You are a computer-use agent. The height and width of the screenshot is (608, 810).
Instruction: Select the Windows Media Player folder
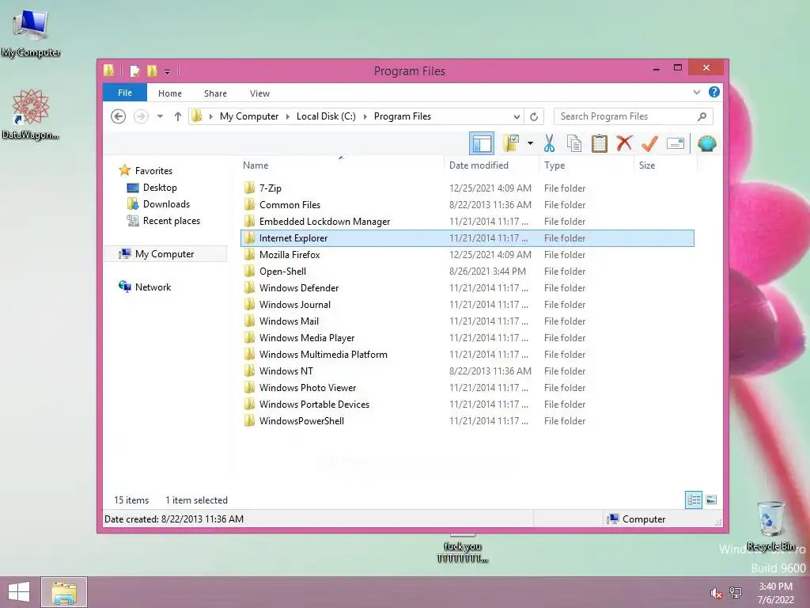tap(467, 337)
